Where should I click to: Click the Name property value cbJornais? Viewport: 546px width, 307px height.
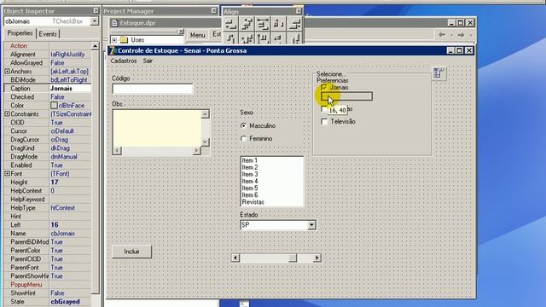(70, 233)
